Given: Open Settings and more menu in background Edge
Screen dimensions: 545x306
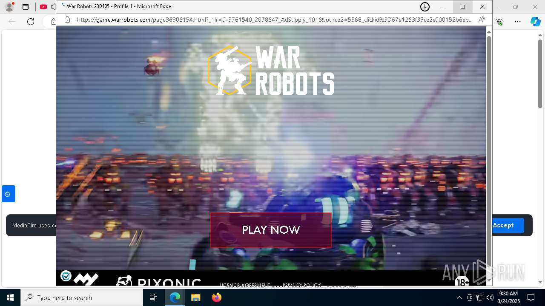Looking at the screenshot, I should click(518, 21).
